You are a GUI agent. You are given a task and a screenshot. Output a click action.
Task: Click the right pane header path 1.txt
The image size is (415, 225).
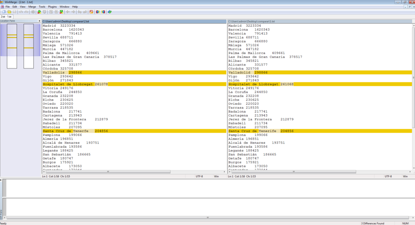tap(320, 21)
